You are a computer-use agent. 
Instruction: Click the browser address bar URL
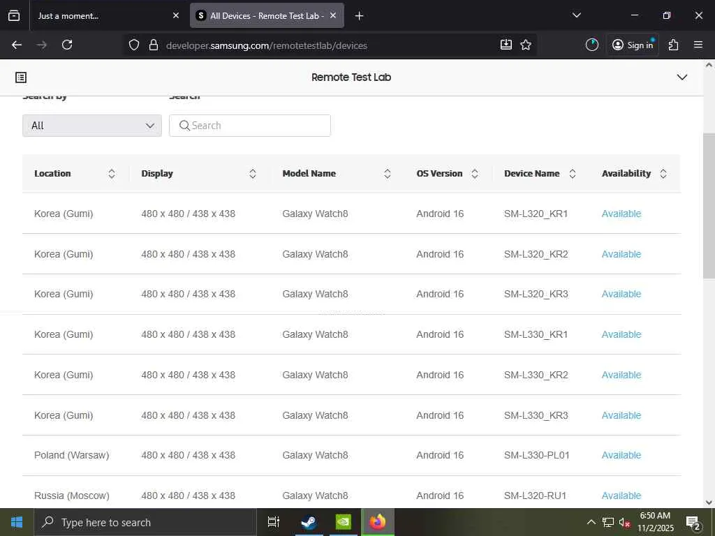pos(267,45)
